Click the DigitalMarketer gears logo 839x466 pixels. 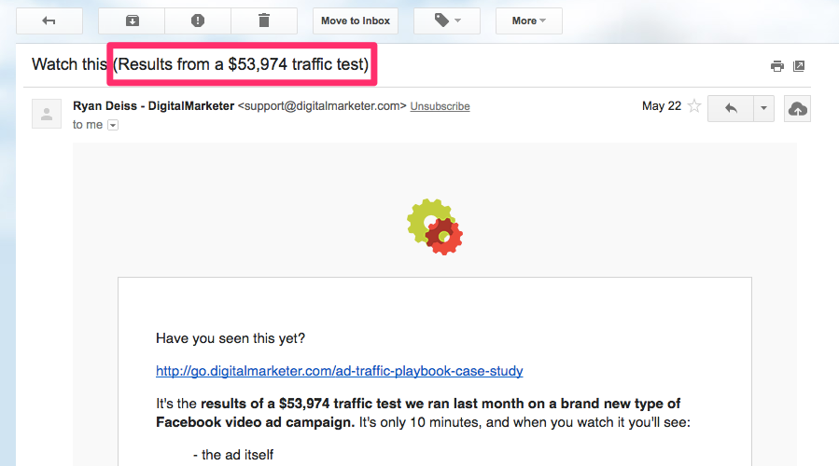pos(435,226)
